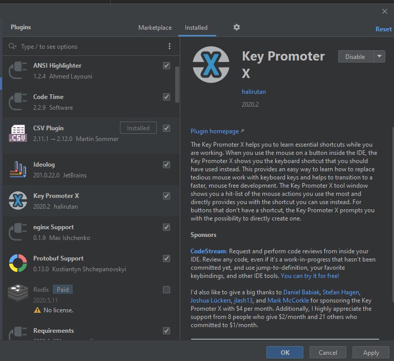Image resolution: width=394 pixels, height=361 pixels.
Task: Click the OK button
Action: pos(285,352)
